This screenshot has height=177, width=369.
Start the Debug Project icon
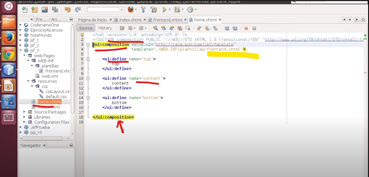pos(177,10)
